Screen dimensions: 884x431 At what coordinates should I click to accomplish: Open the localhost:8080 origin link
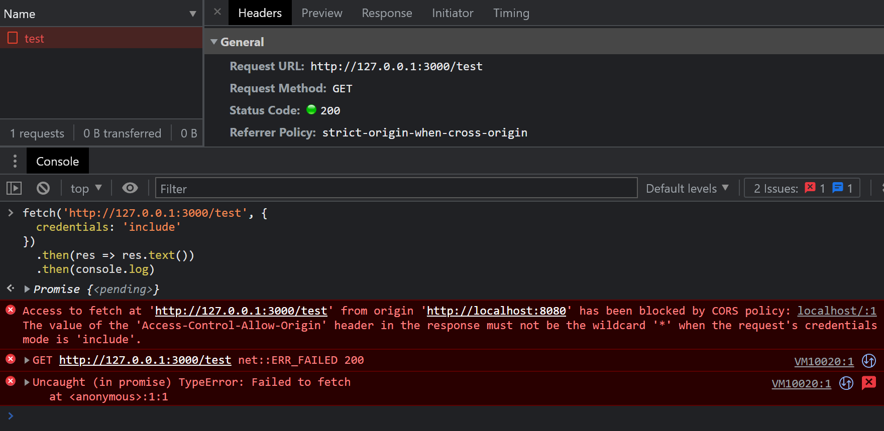click(x=496, y=311)
